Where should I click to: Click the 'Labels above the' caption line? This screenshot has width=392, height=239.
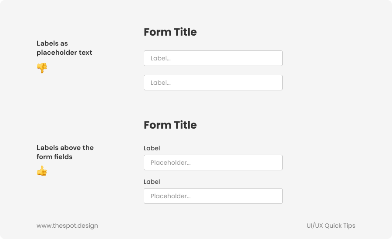click(65, 148)
